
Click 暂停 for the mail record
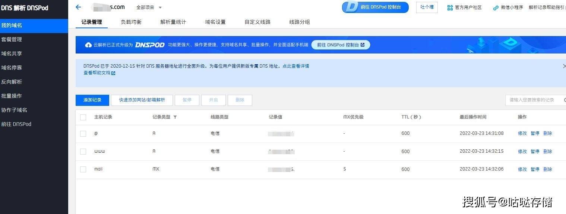coord(535,169)
